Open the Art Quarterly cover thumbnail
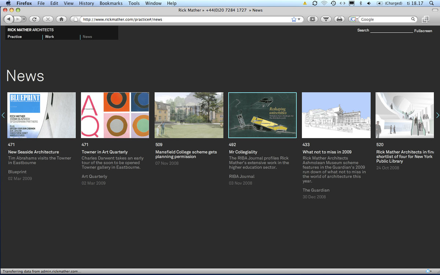440x275 pixels. pos(115,115)
